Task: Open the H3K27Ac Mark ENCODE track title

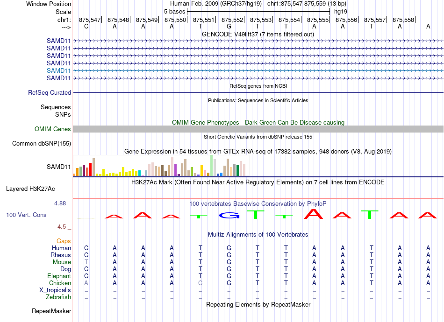Action: (x=258, y=182)
